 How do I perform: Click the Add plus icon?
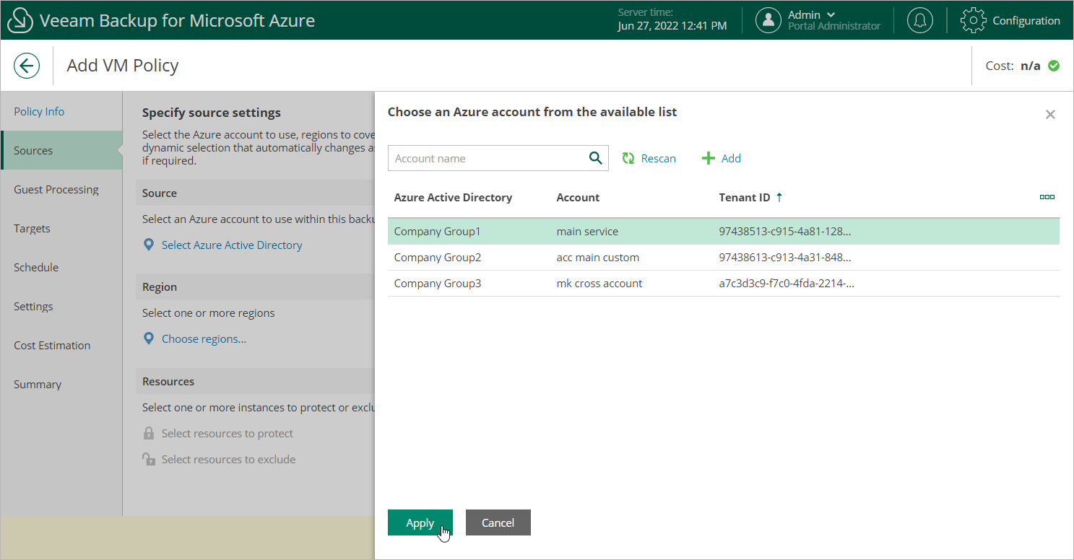pyautogui.click(x=709, y=159)
